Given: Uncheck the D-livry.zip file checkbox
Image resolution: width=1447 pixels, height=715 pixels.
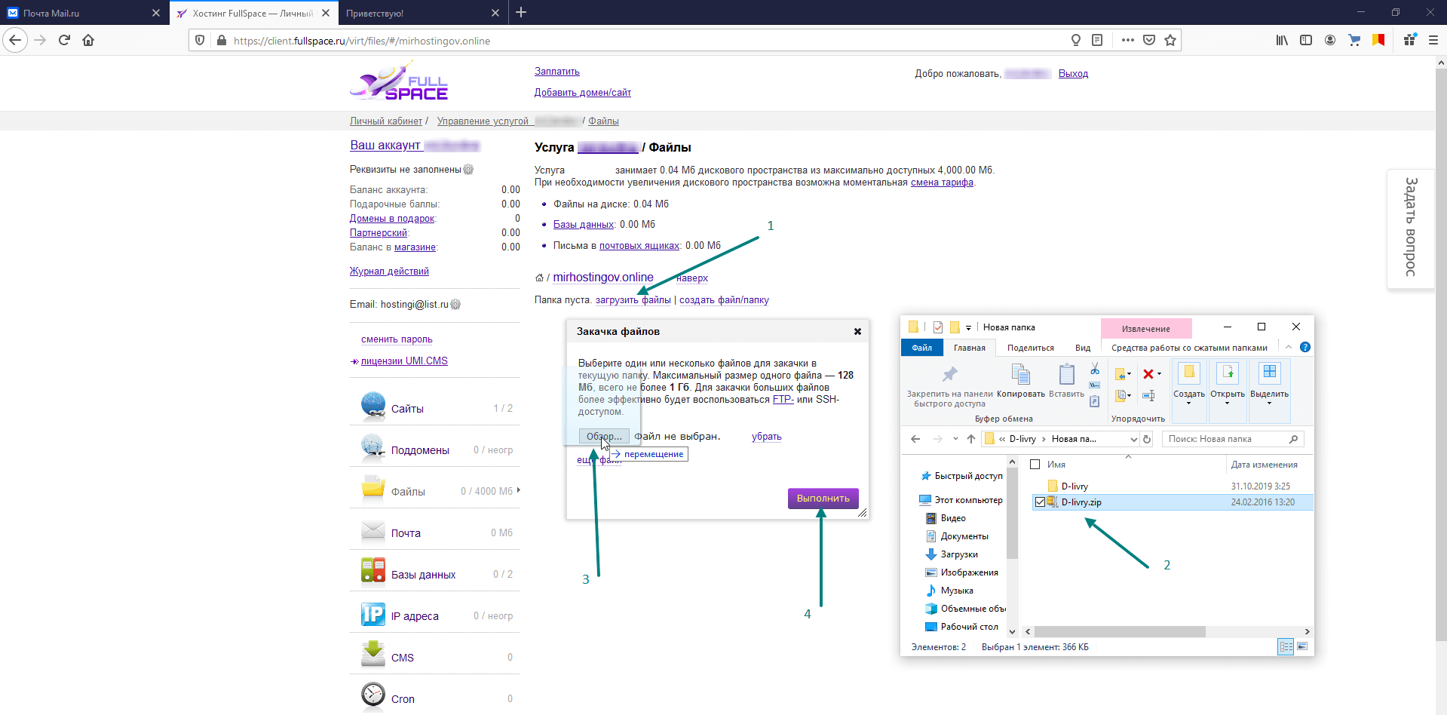Looking at the screenshot, I should click(1041, 502).
